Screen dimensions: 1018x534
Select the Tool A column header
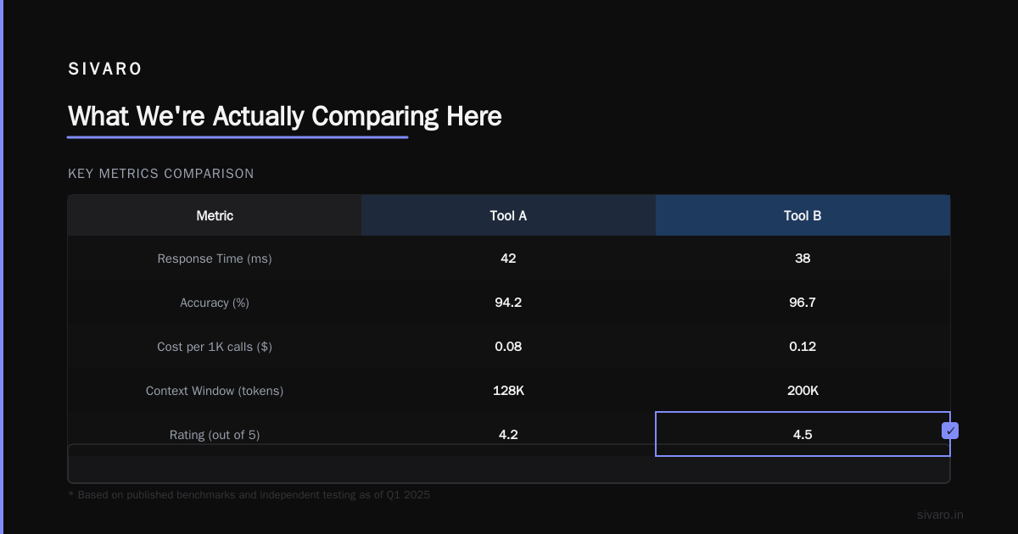(508, 215)
